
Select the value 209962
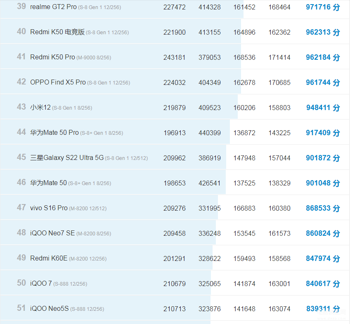174,158
